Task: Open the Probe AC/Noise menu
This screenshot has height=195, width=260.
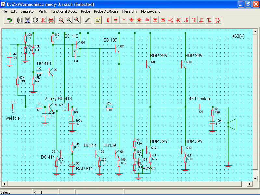Action: pyautogui.click(x=106, y=11)
